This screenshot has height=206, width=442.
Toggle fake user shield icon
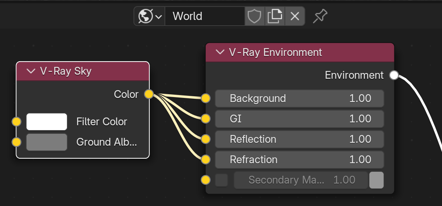click(255, 16)
